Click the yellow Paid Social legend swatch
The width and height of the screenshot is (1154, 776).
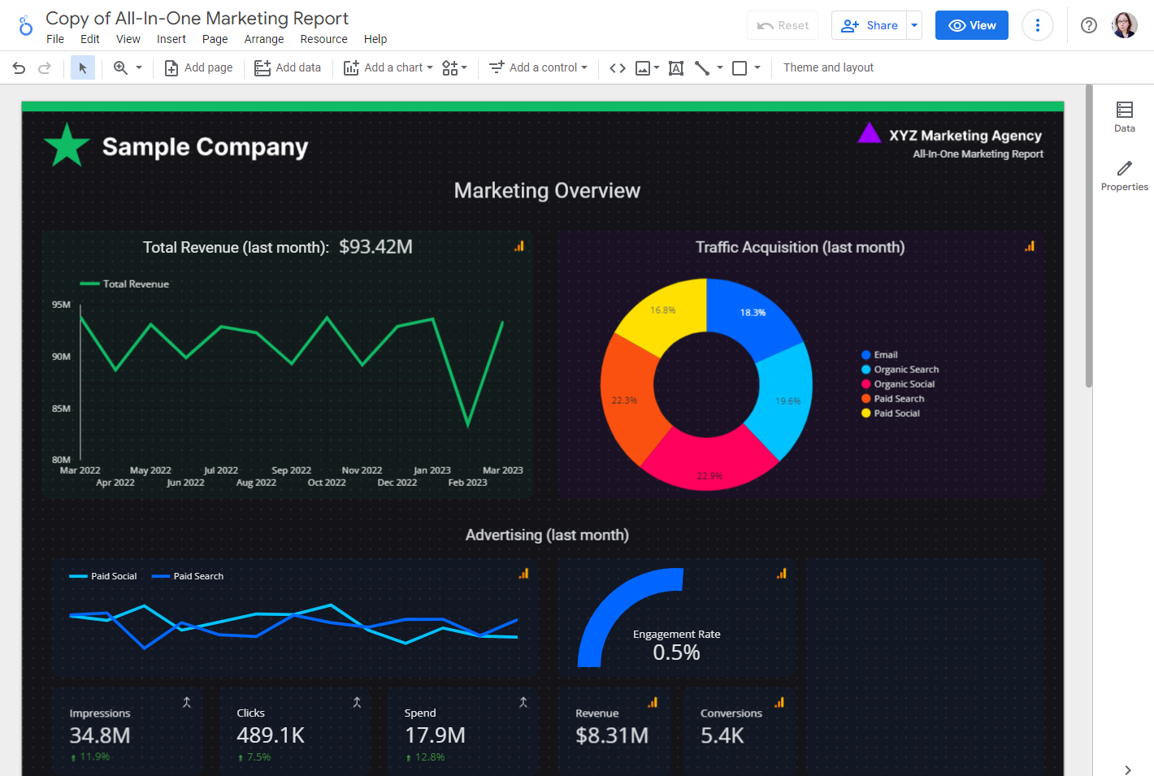866,414
